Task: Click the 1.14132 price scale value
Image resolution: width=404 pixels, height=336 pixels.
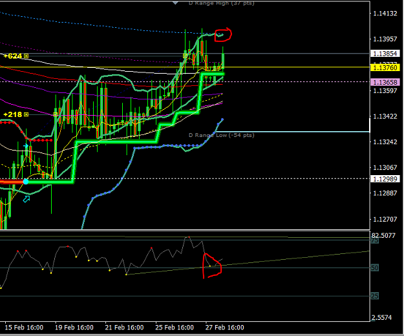Action: (385, 14)
